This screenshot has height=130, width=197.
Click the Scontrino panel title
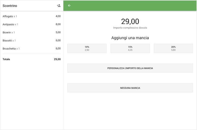10,6
